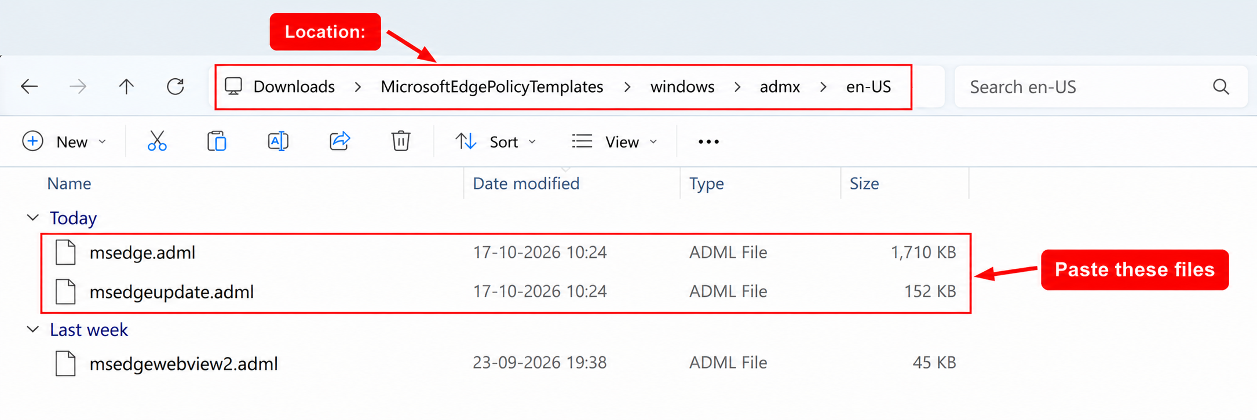Click the 1,710 KB size value

(x=923, y=253)
